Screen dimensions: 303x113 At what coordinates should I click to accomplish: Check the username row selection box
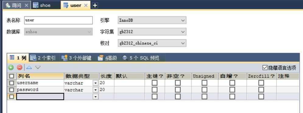pos(12,83)
